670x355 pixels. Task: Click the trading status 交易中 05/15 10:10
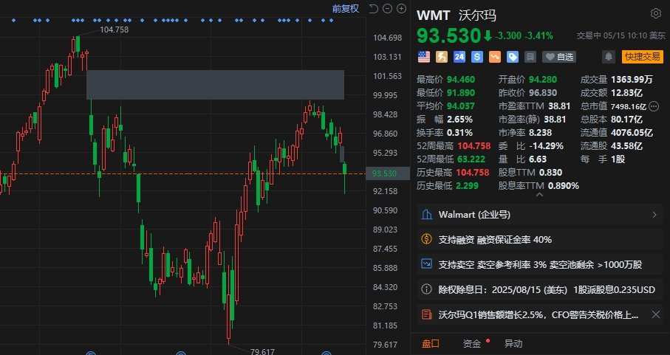(612, 36)
